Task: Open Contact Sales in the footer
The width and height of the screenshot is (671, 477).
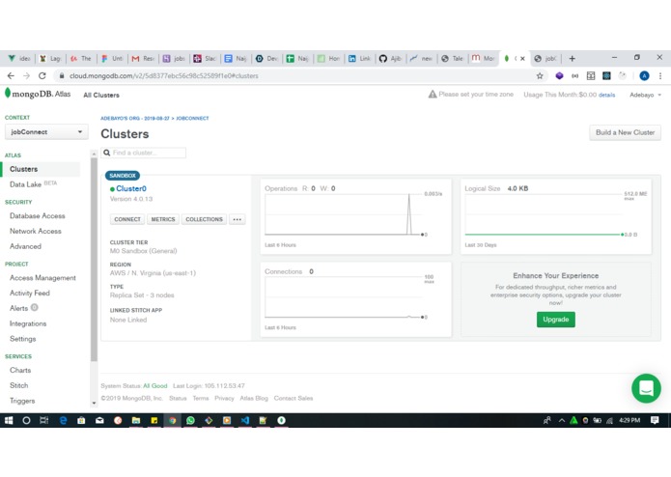Action: tap(294, 398)
